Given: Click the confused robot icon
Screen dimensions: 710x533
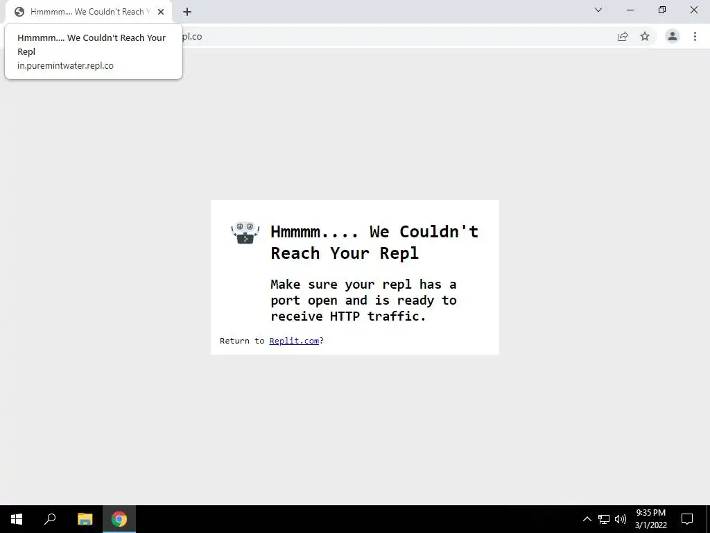Looking at the screenshot, I should pos(245,232).
